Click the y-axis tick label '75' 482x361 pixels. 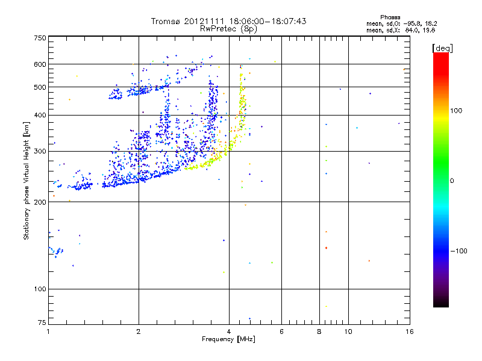(42, 322)
